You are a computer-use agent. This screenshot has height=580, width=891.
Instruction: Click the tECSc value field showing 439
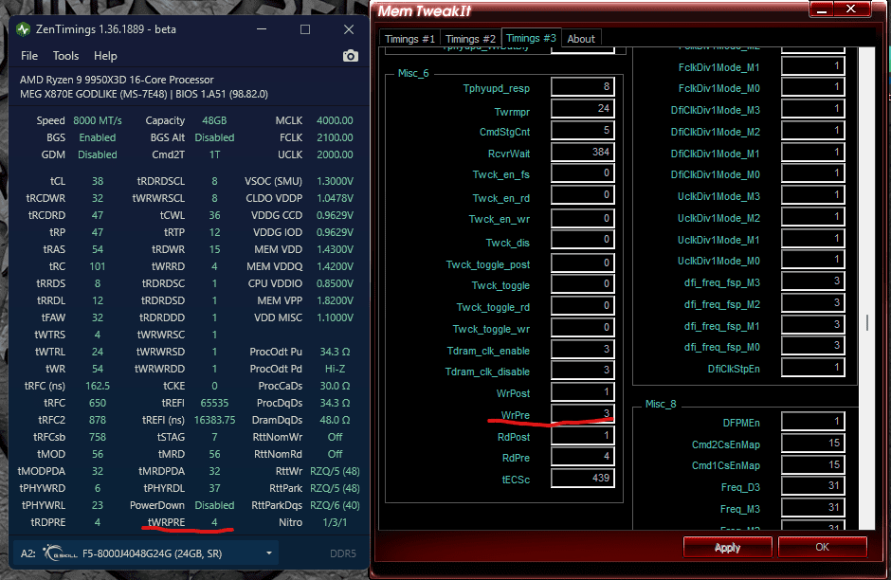(x=582, y=479)
